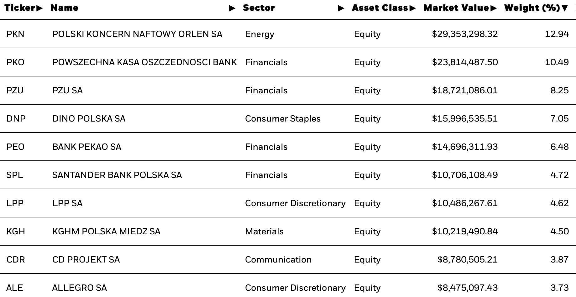Click the Market Value header label
This screenshot has width=576, height=297.
[x=456, y=8]
